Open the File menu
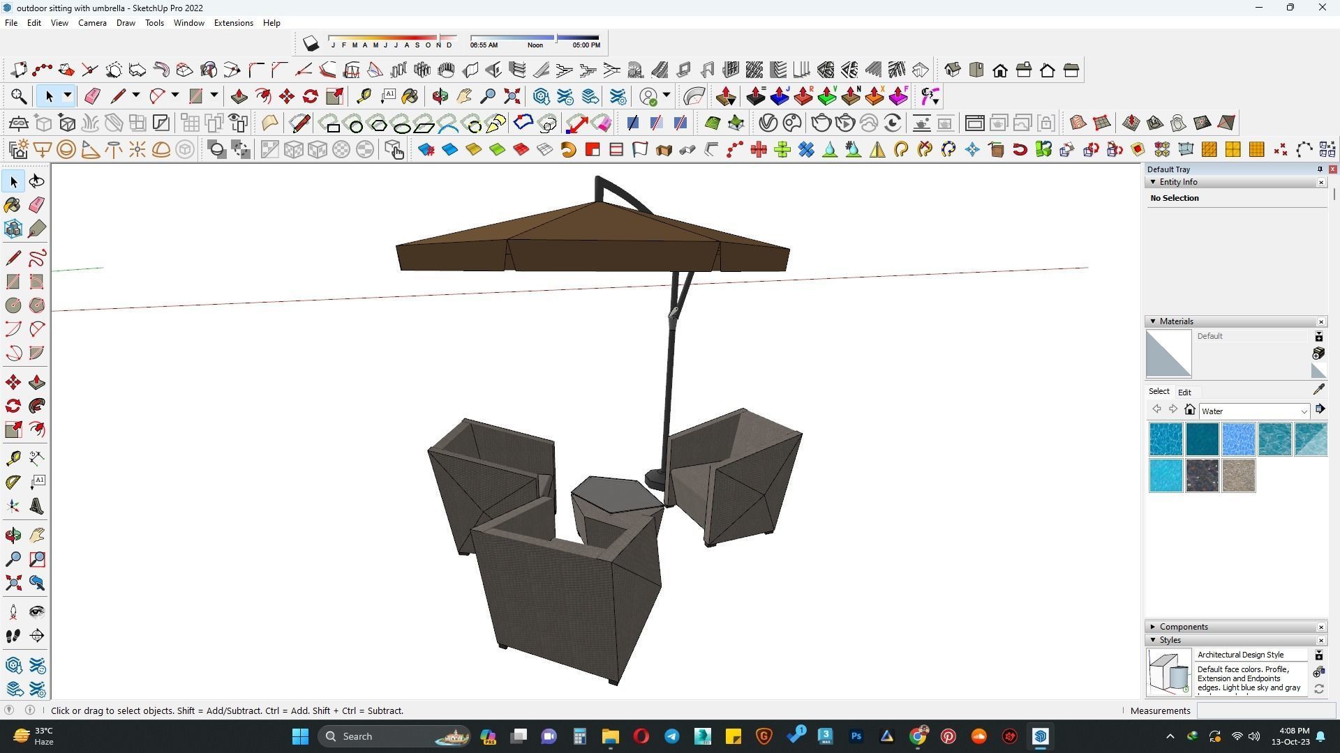Image resolution: width=1340 pixels, height=753 pixels. pyautogui.click(x=11, y=23)
